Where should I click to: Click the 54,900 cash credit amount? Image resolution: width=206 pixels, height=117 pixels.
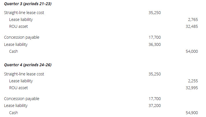click(x=192, y=113)
